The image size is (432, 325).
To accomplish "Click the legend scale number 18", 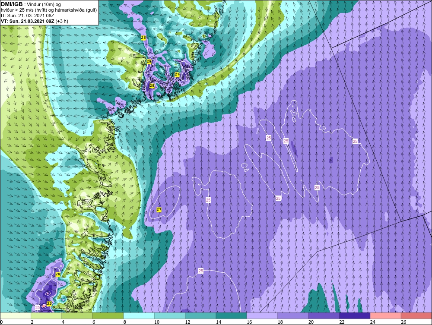I will coord(280,322).
